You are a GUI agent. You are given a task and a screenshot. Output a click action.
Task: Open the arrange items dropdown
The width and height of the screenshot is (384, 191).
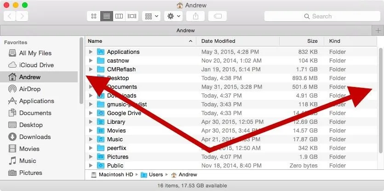pos(151,16)
